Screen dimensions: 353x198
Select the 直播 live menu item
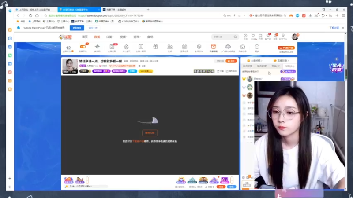(x=97, y=37)
